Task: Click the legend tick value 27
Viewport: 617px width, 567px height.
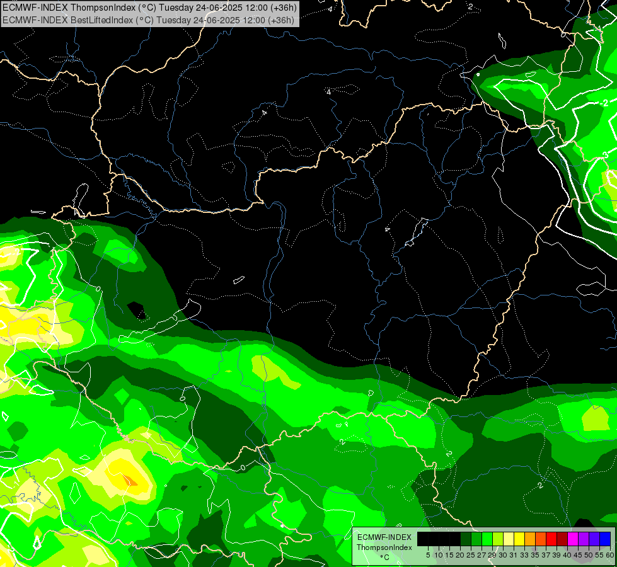Action: point(481,555)
